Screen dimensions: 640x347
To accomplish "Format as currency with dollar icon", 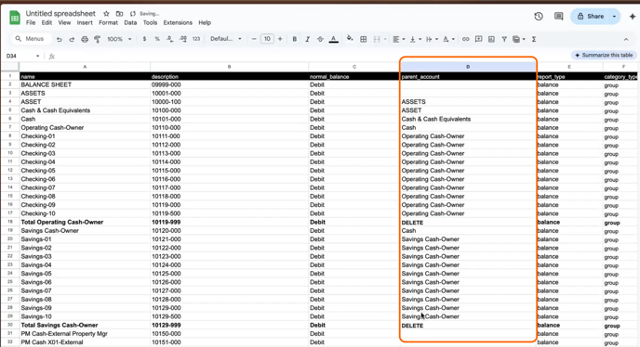I will [144, 39].
